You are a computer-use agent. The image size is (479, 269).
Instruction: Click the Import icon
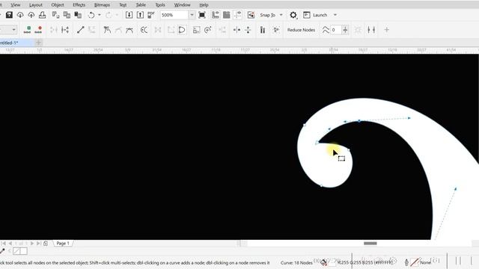(x=129, y=15)
